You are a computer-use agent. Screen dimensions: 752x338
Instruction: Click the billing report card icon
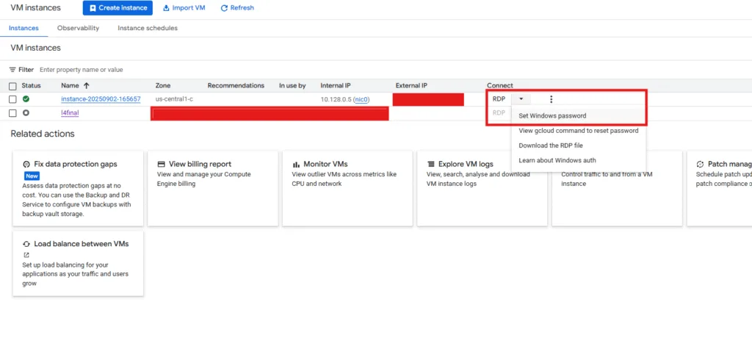[161, 164]
